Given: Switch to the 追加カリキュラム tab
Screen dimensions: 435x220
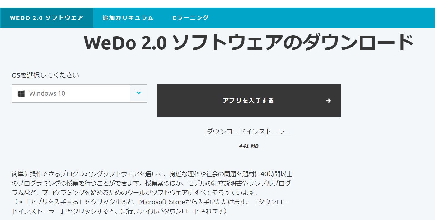Looking at the screenshot, I should coord(128,18).
